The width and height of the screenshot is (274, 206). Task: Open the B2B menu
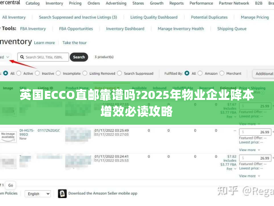click(x=259, y=4)
